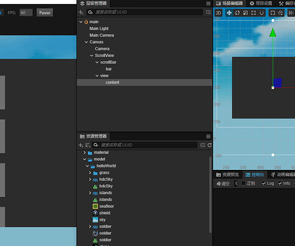Toggle local/world coordinate icon in scene toolbar
Image resolution: width=295 pixels, height=246 pixels.
(x=273, y=13)
